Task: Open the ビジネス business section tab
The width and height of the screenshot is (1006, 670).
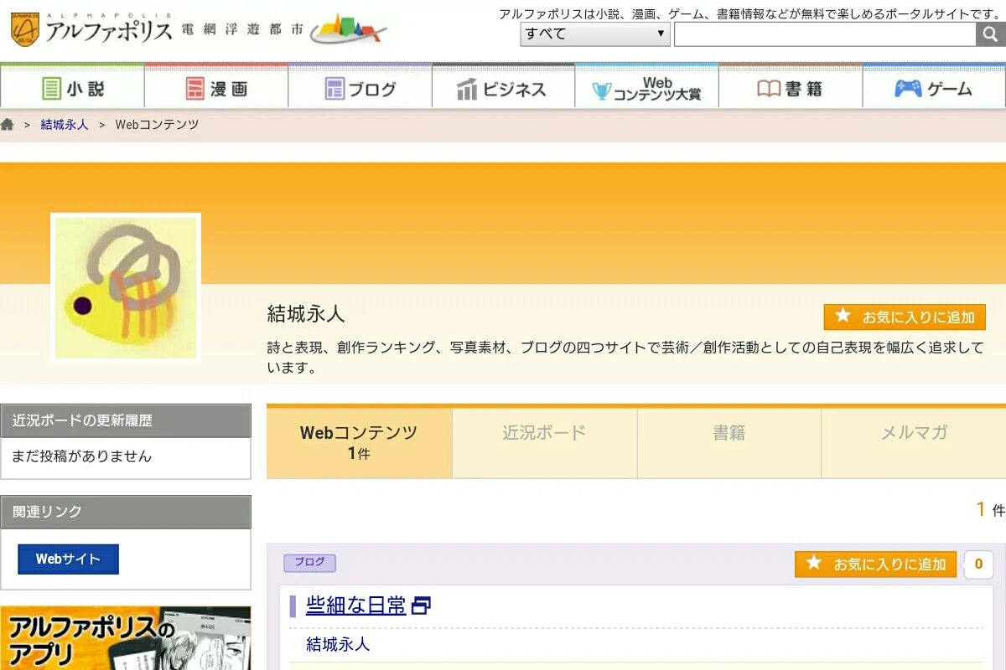Action: point(504,88)
